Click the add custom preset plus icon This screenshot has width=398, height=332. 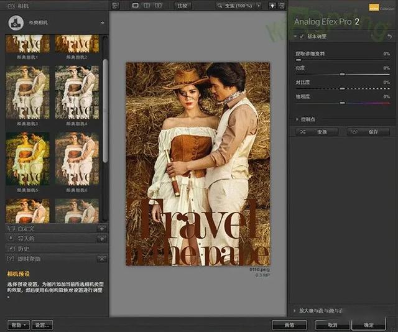(x=101, y=229)
